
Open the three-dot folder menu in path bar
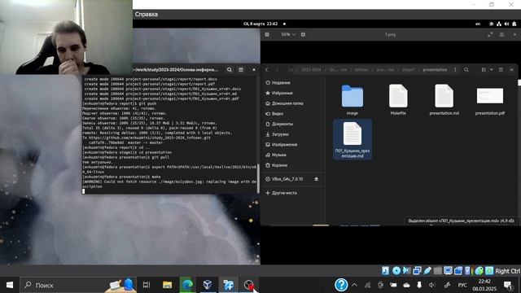point(455,70)
